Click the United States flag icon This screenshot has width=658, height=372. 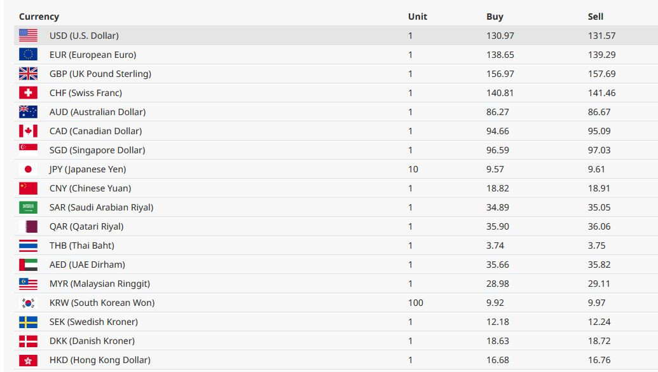click(x=28, y=35)
